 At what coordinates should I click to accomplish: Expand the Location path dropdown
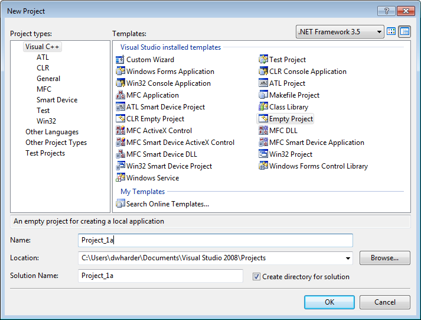click(347, 258)
